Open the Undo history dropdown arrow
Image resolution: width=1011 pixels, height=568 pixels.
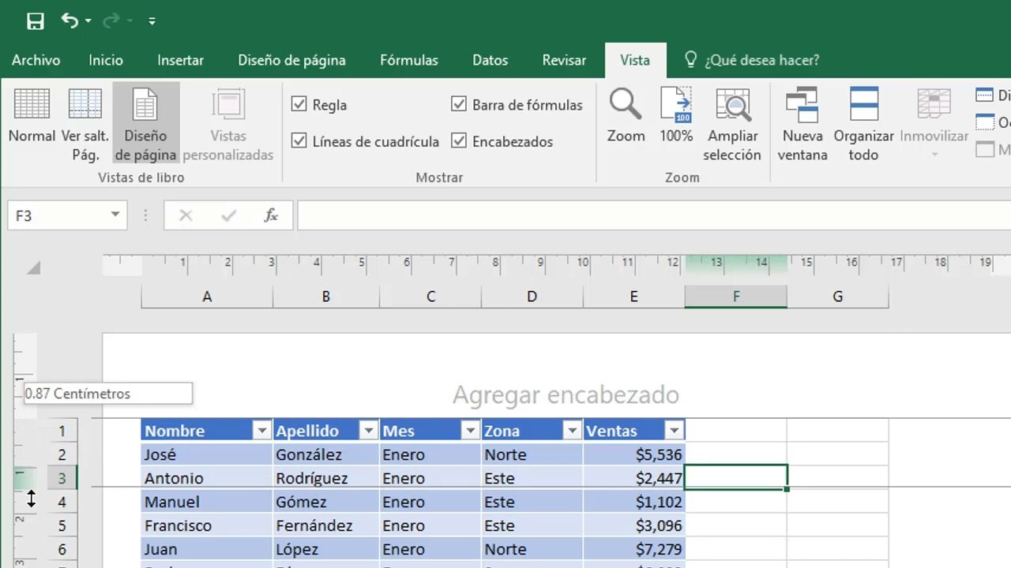click(x=88, y=21)
